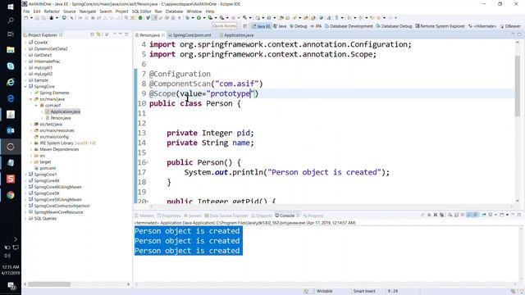Image resolution: width=525 pixels, height=295 pixels.
Task: Switch to the Markers tab
Action: click(144, 216)
